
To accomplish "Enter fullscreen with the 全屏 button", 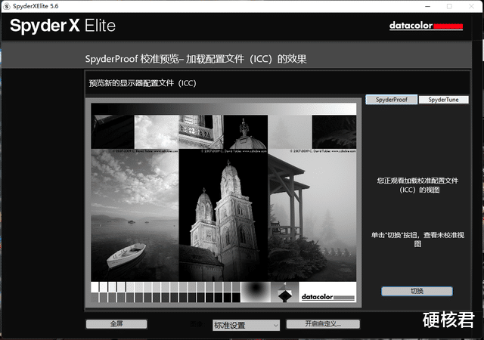I will tap(116, 323).
